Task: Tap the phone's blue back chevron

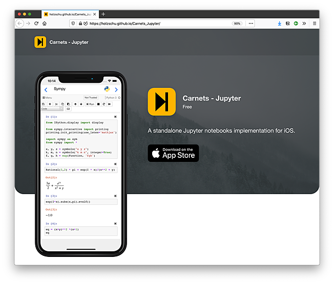Action: [46, 89]
